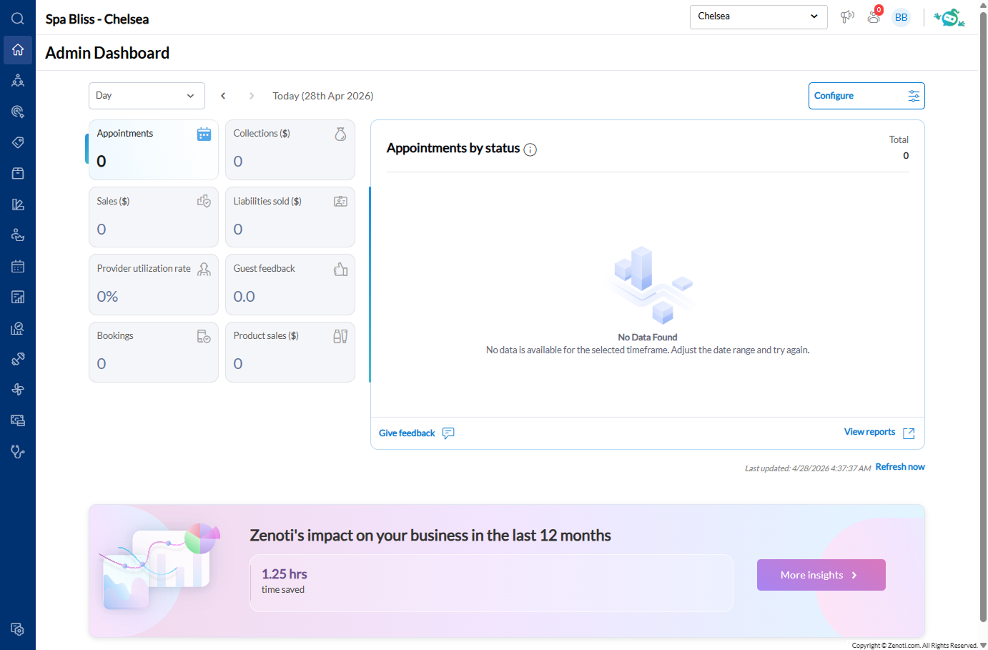The height and width of the screenshot is (650, 988).
Task: Click the Refresh now link
Action: (899, 466)
